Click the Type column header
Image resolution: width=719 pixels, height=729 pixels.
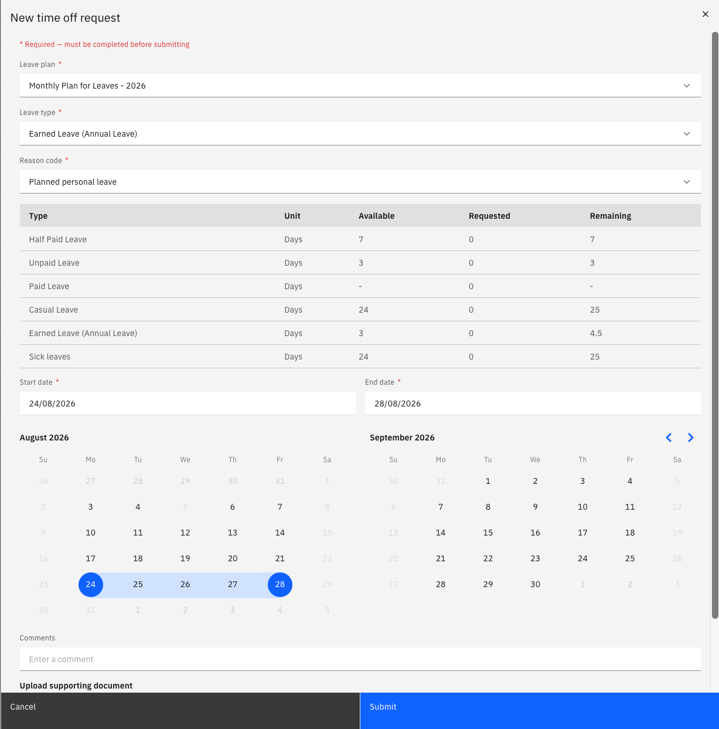click(x=38, y=216)
